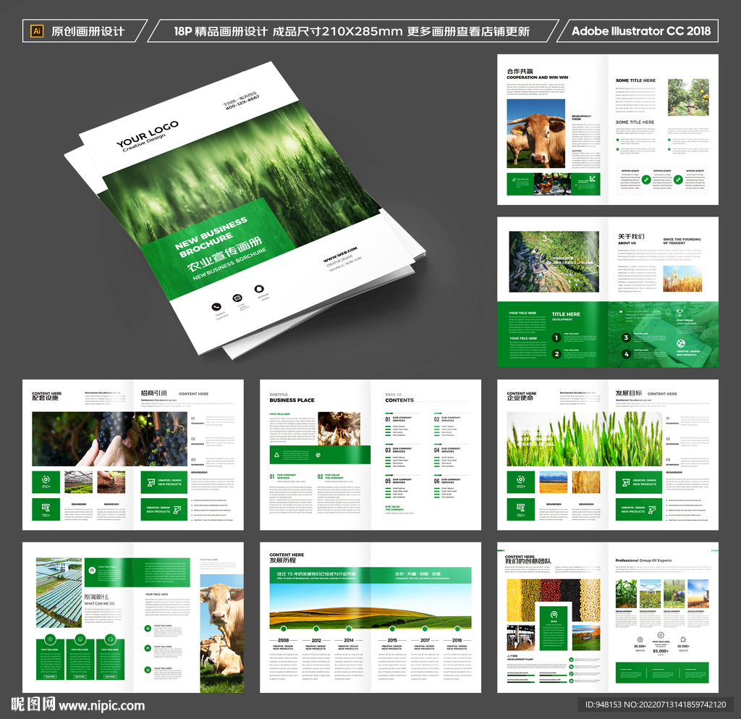Click the BUSINESS PLACE heading
The image size is (741, 719).
pos(292,400)
